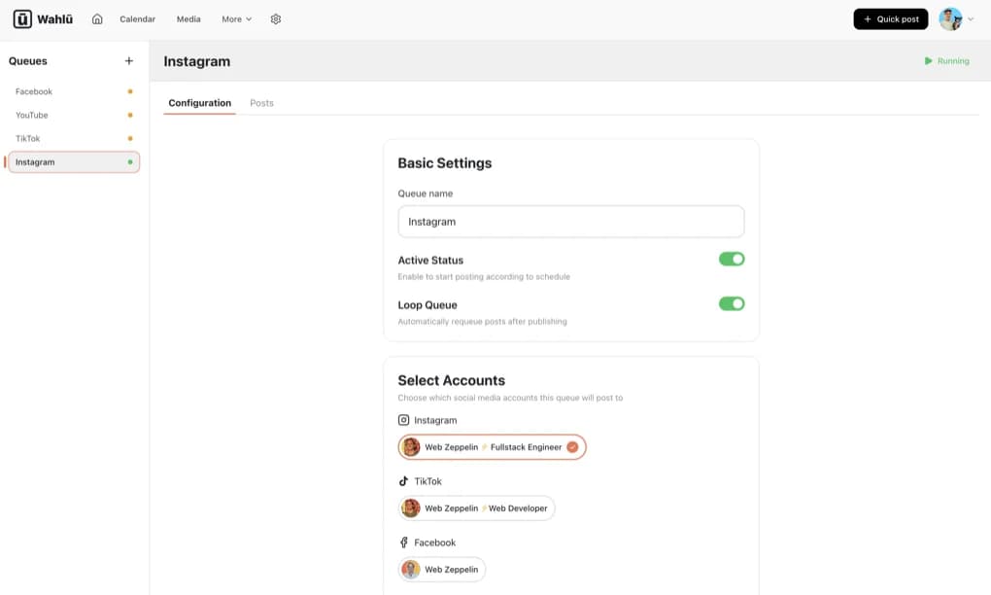Click the green Running status indicator
This screenshot has height=595, width=991.
[943, 59]
